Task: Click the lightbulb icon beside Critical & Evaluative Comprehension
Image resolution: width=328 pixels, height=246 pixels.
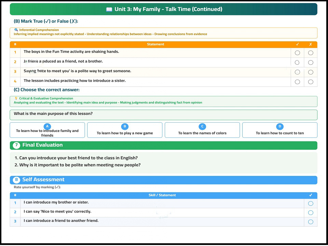Action: tap(16, 98)
